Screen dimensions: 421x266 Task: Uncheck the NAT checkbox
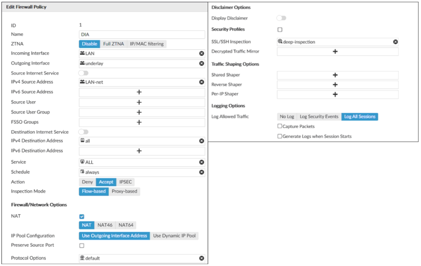[x=82, y=216]
